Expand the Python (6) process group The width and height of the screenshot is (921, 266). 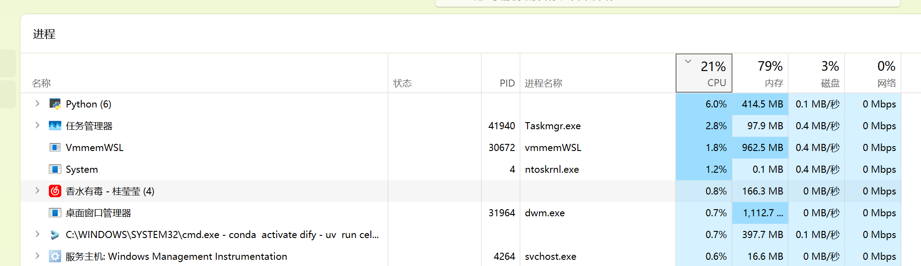click(x=37, y=103)
